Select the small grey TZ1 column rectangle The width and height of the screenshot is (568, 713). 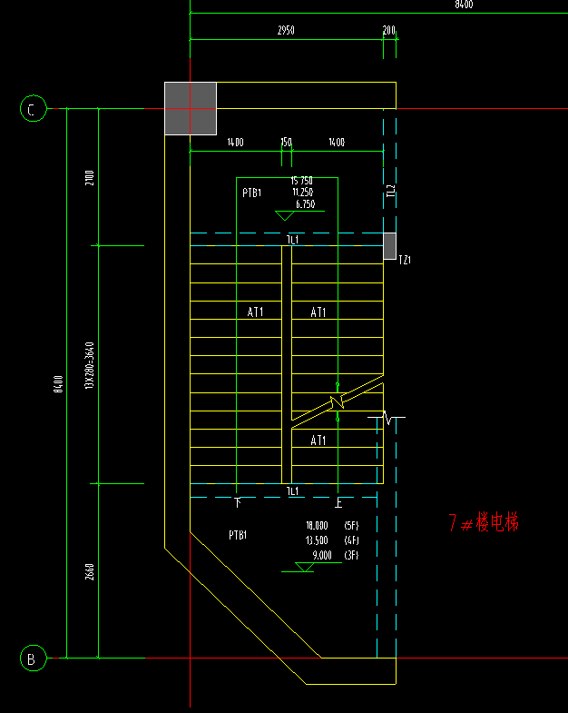(390, 246)
